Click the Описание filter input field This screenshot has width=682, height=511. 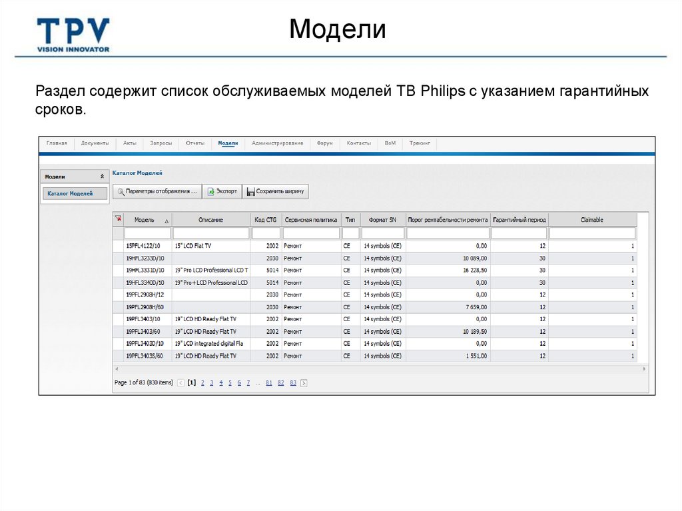coord(210,233)
